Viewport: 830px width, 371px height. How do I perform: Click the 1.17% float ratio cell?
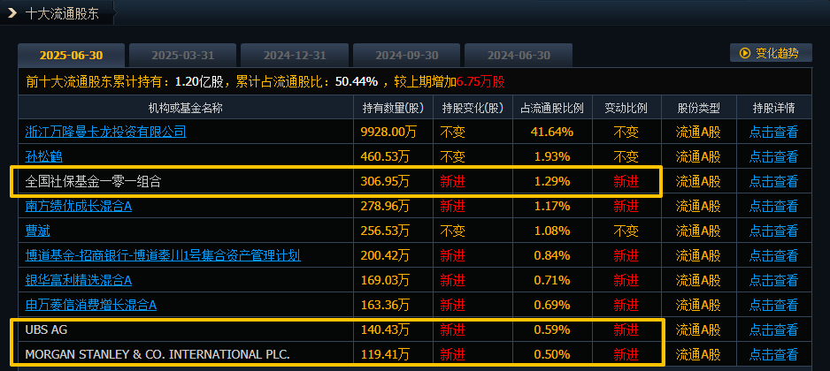(552, 206)
